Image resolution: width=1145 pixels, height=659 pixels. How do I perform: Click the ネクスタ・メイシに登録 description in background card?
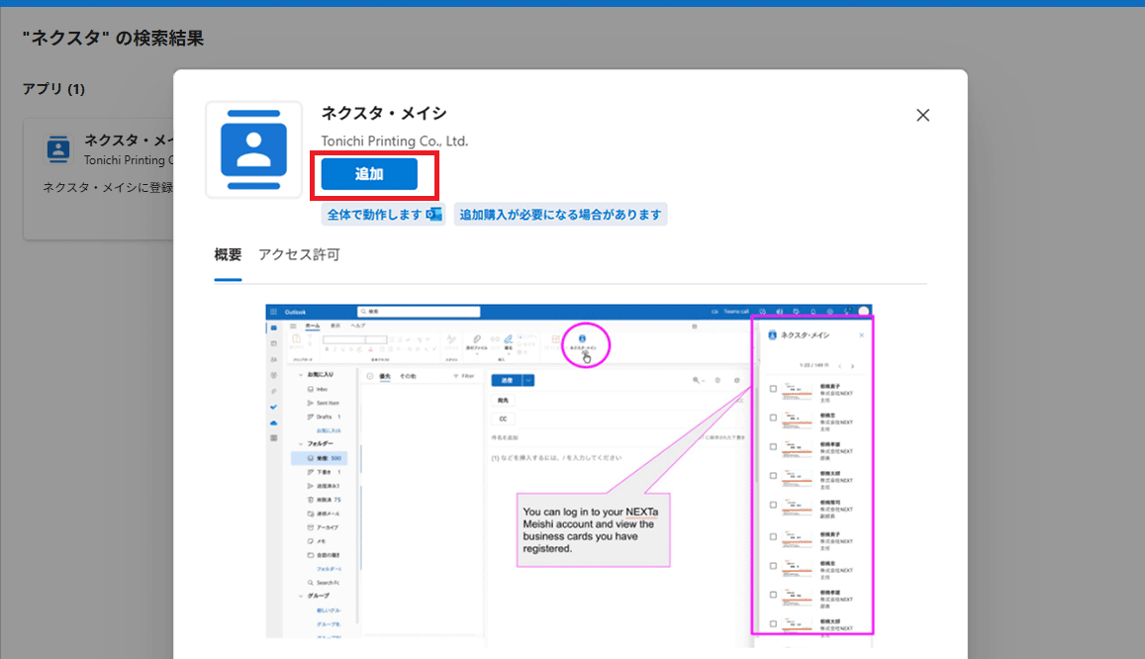(x=108, y=188)
